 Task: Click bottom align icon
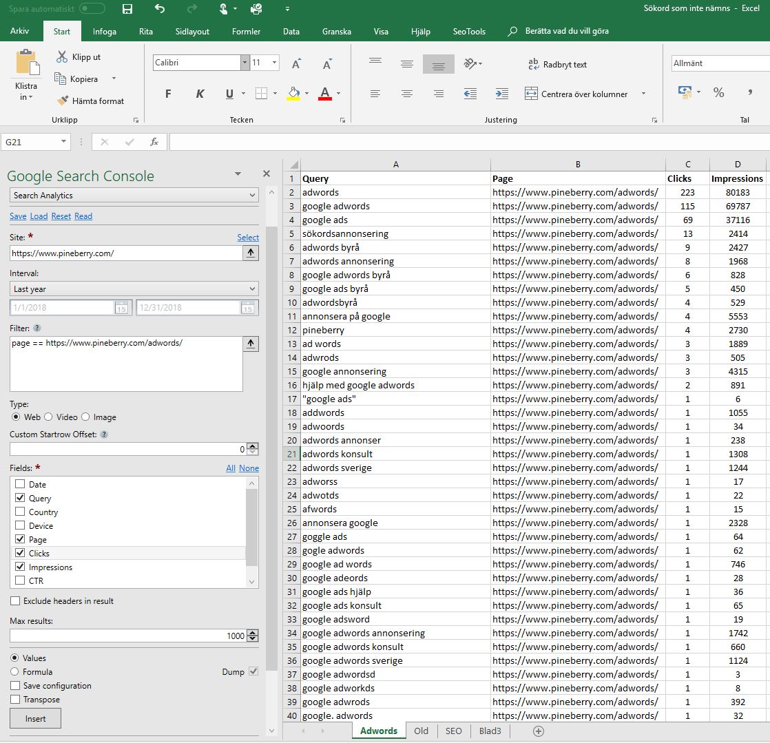[x=439, y=64]
